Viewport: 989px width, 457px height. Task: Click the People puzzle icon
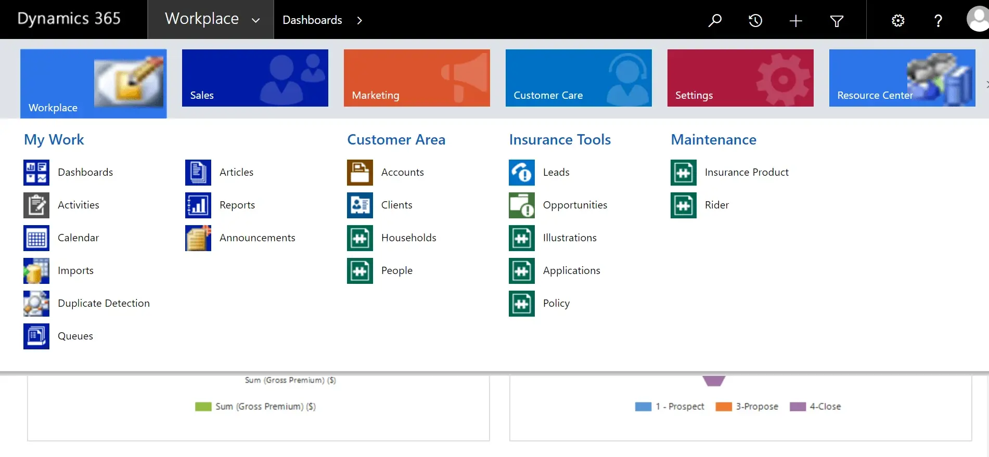[360, 271]
